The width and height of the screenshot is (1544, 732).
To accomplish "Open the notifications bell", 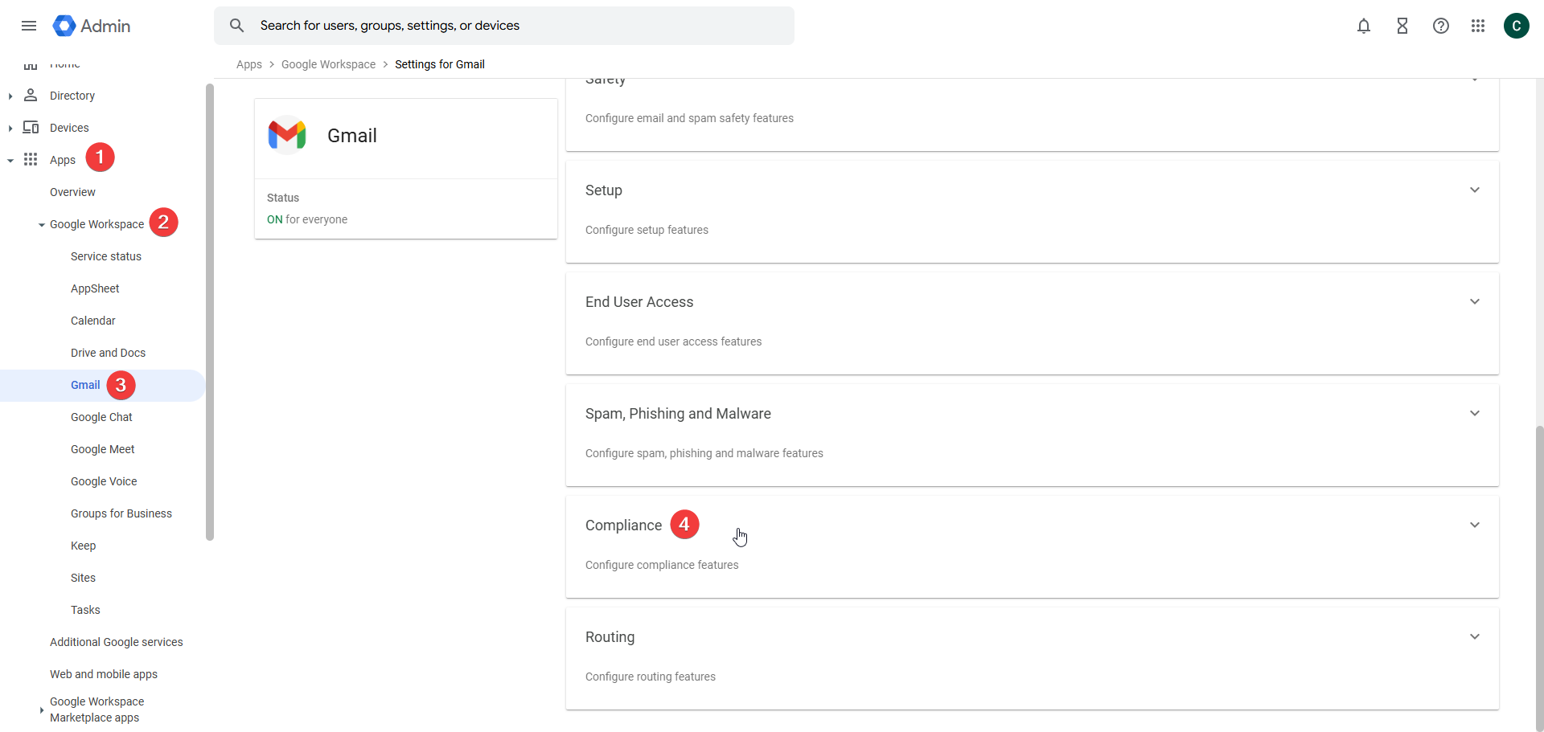I will (x=1363, y=26).
